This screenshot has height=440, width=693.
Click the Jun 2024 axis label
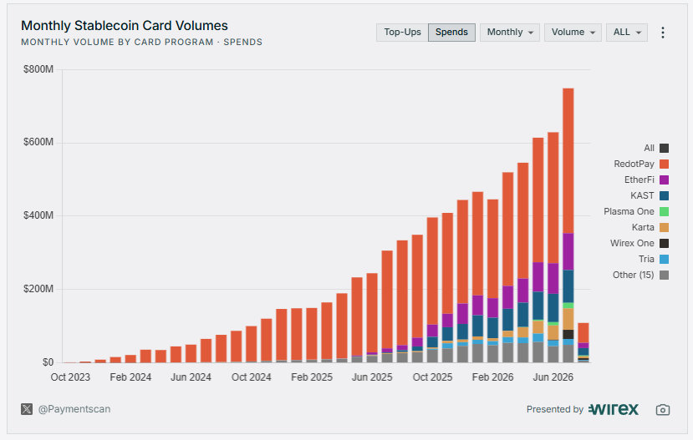[x=191, y=377]
